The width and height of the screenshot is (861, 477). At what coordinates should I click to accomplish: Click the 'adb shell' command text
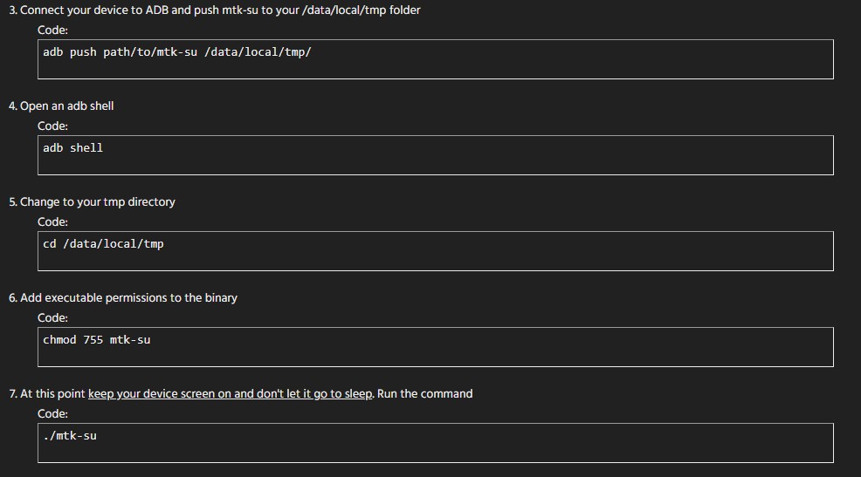pyautogui.click(x=73, y=148)
